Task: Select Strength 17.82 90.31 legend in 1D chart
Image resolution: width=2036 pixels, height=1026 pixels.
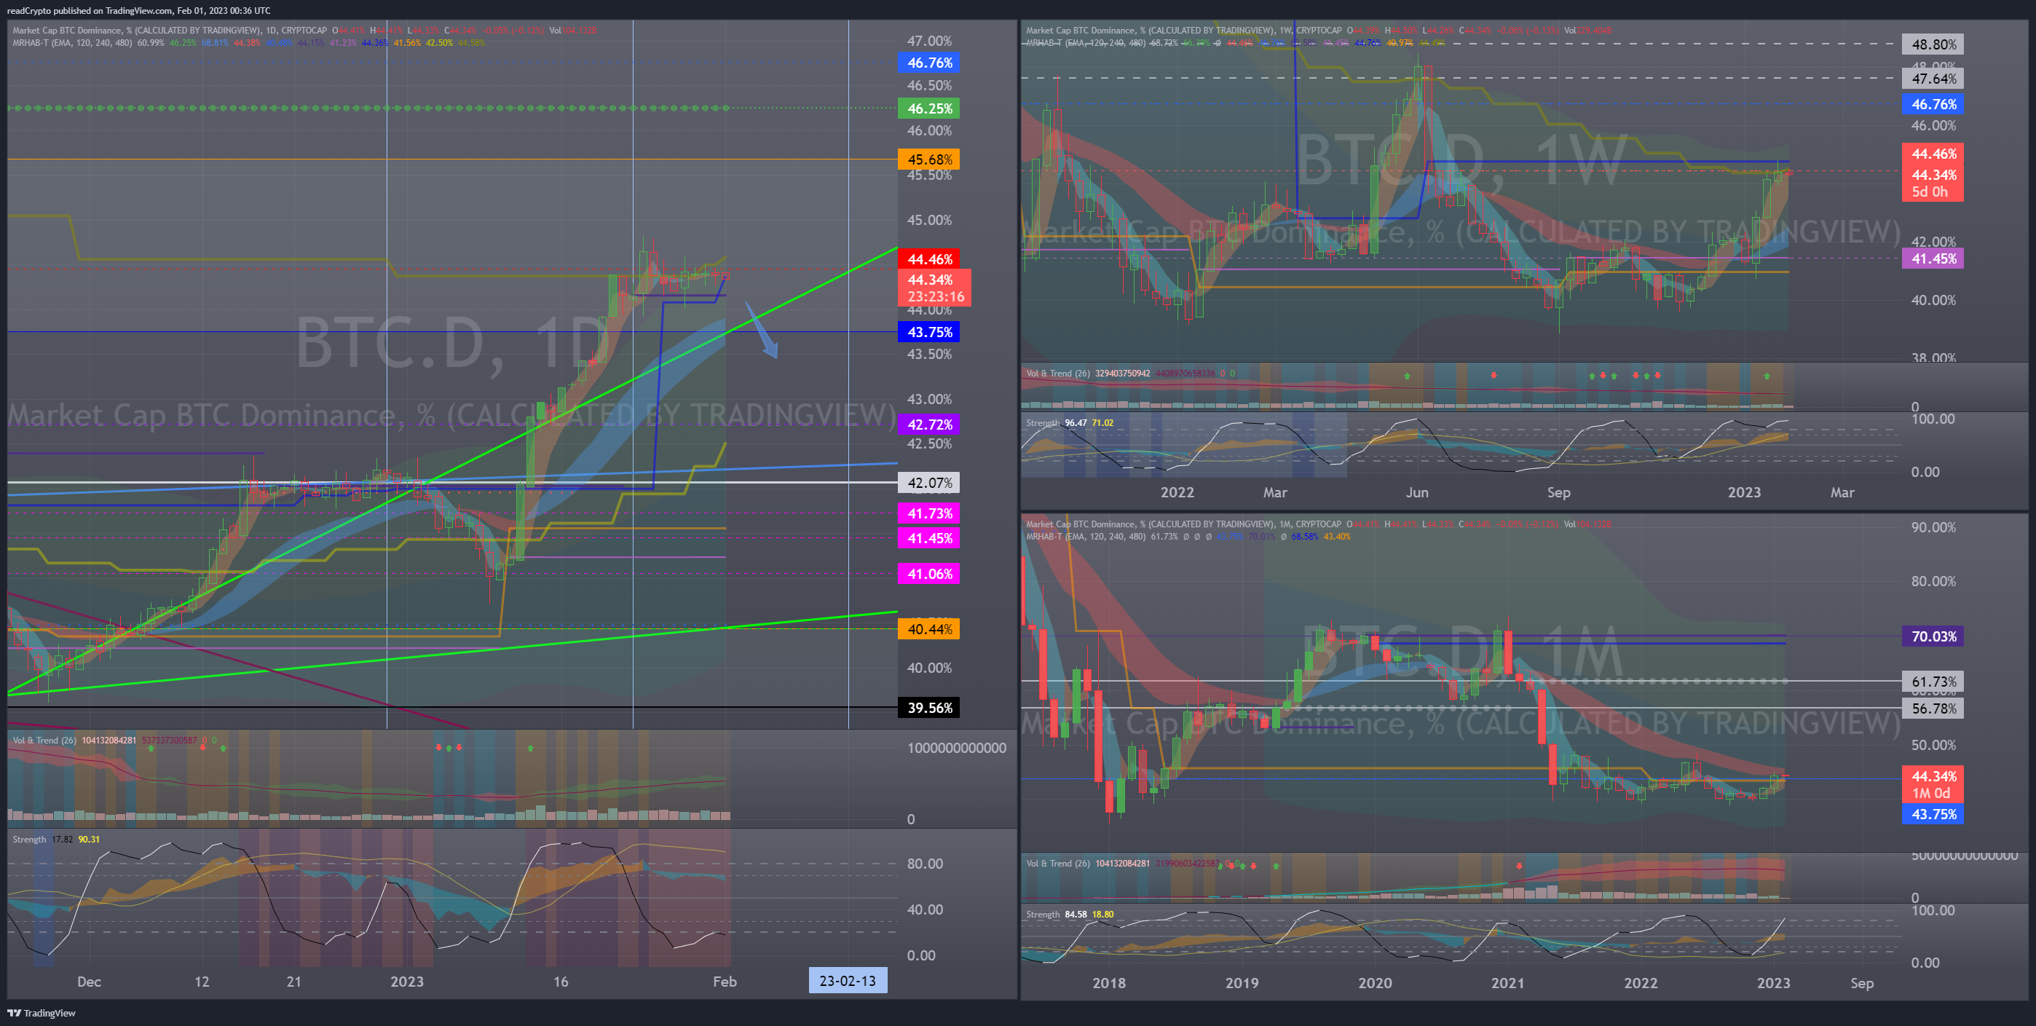Action: (56, 840)
